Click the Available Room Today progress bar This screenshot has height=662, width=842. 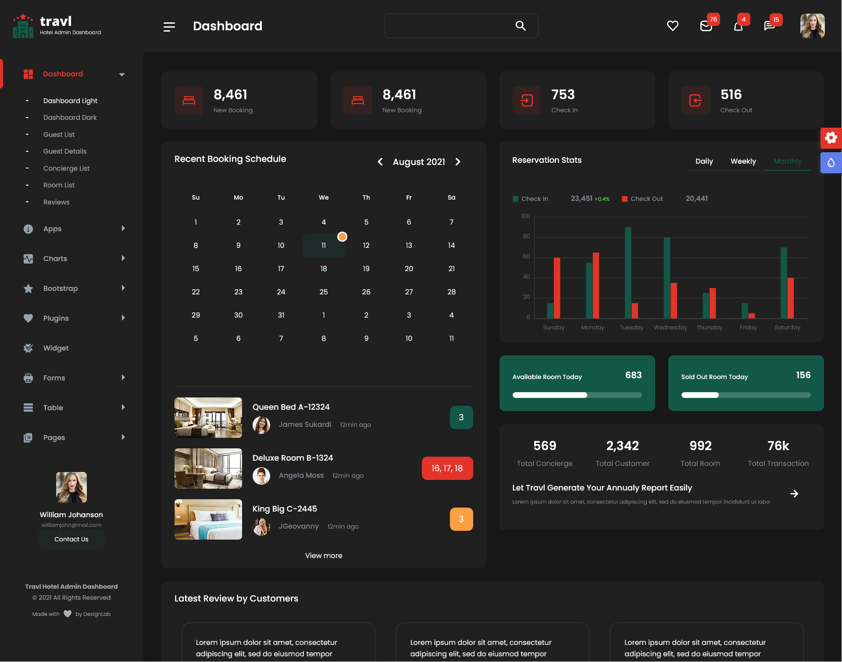(x=577, y=395)
